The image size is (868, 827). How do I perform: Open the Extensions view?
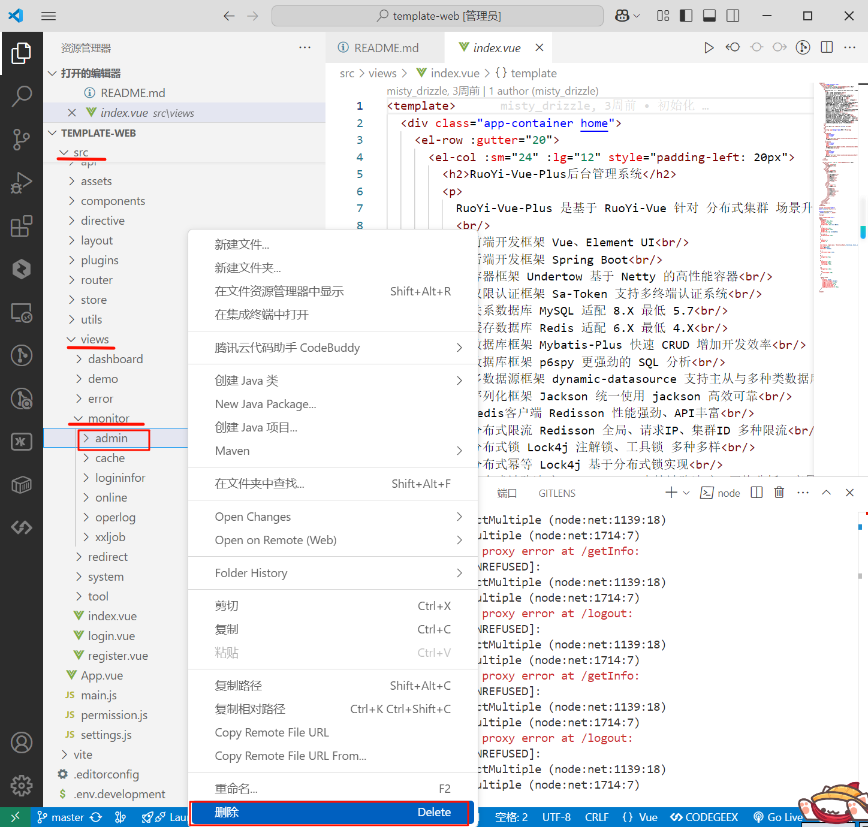pos(21,226)
